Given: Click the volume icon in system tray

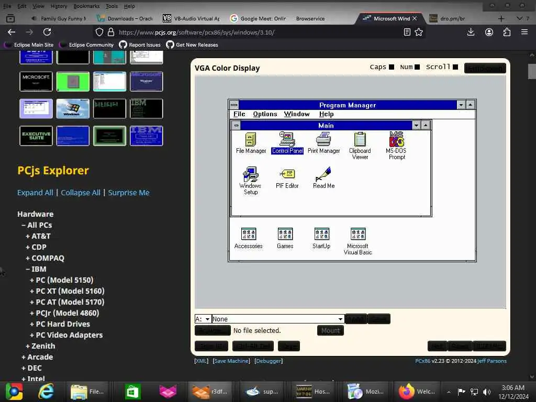Looking at the screenshot, I should 487,392.
